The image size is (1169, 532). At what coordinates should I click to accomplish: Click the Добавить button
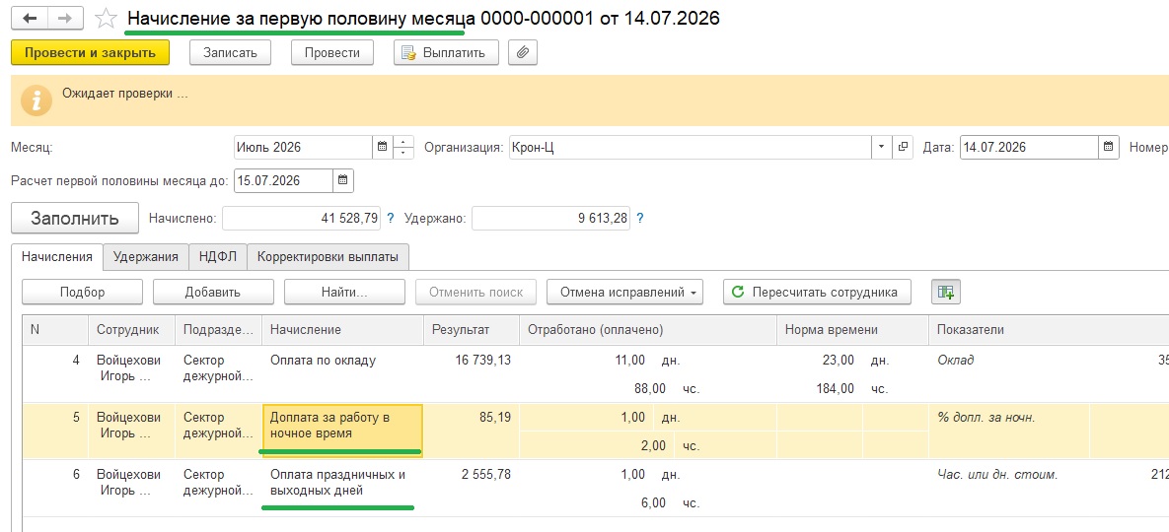click(x=213, y=293)
